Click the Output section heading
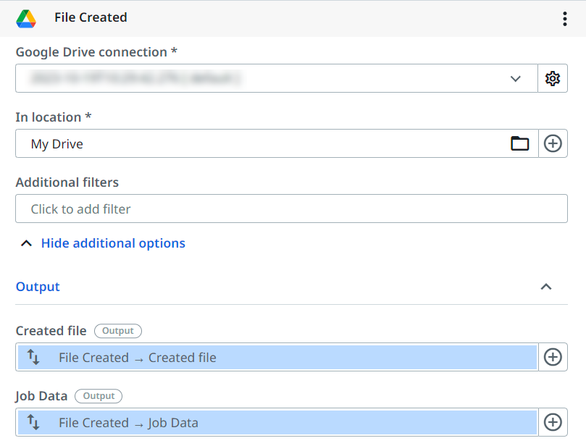The image size is (586, 446). [x=38, y=287]
